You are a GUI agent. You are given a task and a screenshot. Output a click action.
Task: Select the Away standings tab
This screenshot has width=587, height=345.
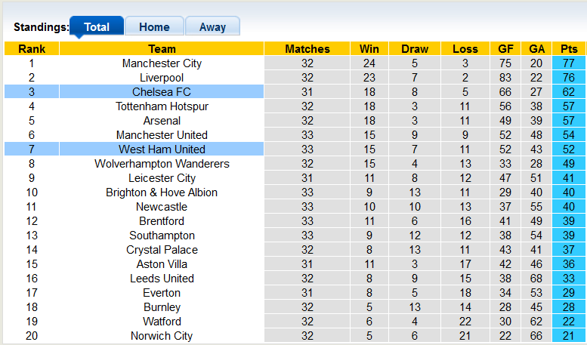pyautogui.click(x=212, y=26)
